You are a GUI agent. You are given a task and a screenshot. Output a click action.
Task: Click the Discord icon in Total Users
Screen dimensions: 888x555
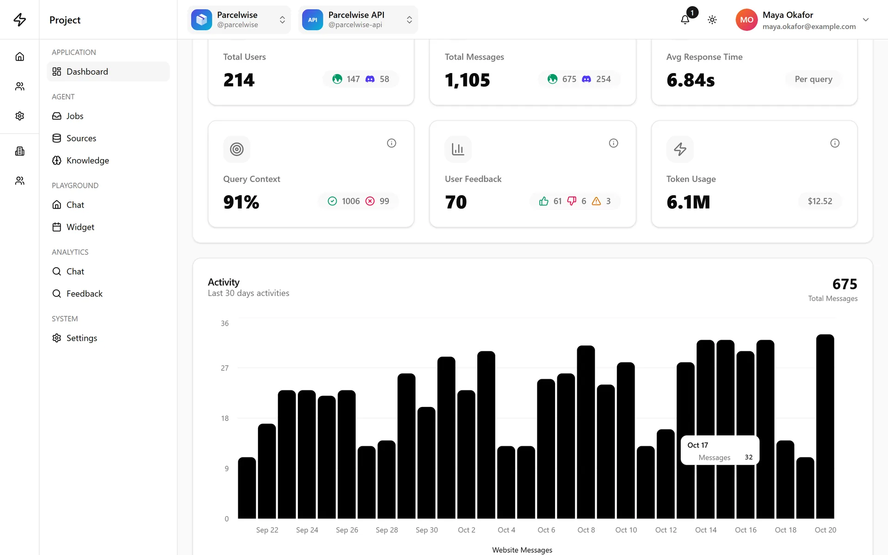[370, 79]
